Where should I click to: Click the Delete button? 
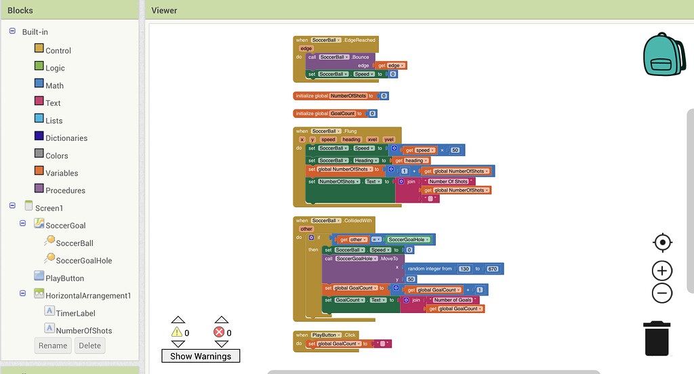click(x=89, y=346)
